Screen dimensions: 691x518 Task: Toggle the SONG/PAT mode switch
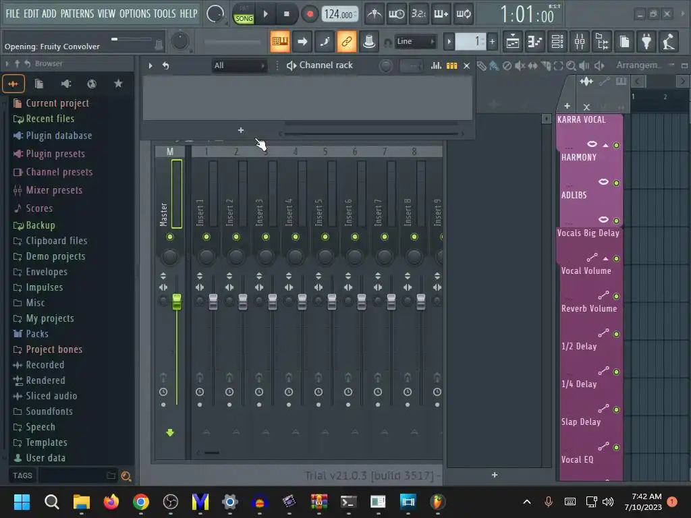point(244,14)
